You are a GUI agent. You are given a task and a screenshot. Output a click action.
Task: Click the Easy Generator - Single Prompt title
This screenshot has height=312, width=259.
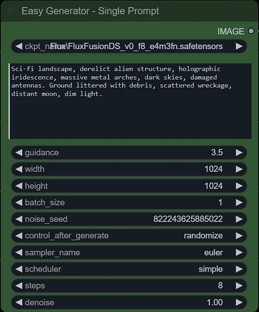[90, 11]
